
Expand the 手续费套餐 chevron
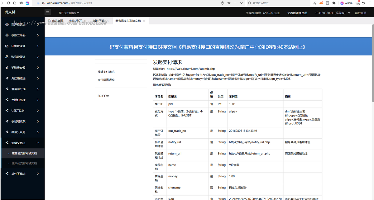coord(38,68)
